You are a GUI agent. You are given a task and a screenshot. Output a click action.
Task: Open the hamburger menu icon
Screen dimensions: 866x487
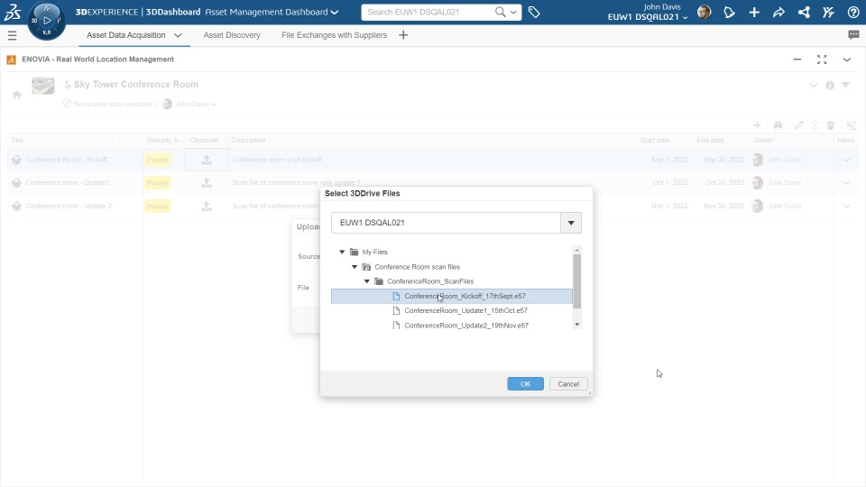click(12, 35)
